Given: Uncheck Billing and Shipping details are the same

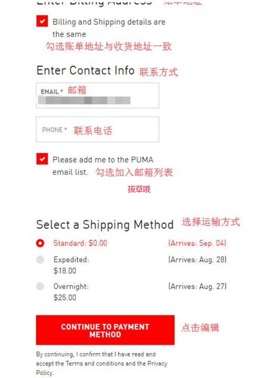Looking at the screenshot, I should click(x=42, y=21).
